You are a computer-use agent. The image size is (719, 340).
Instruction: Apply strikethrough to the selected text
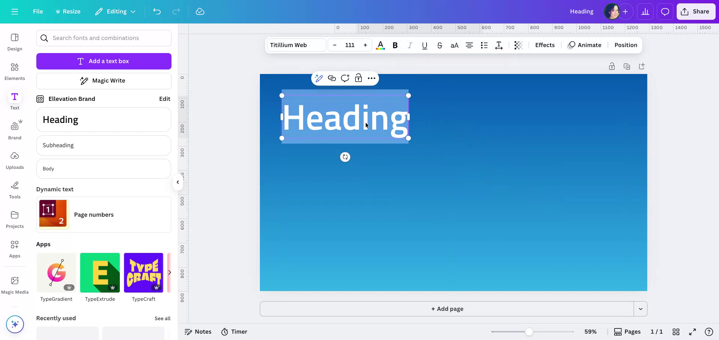(440, 45)
